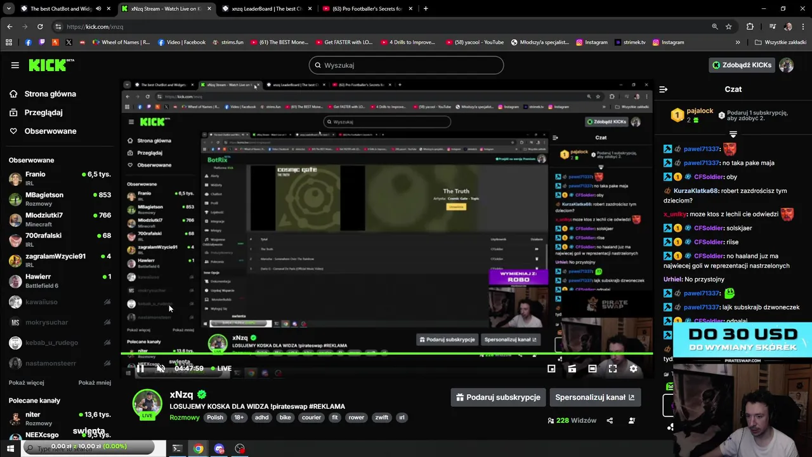Click the browser address bar
This screenshot has height=457, width=812.
(381, 27)
